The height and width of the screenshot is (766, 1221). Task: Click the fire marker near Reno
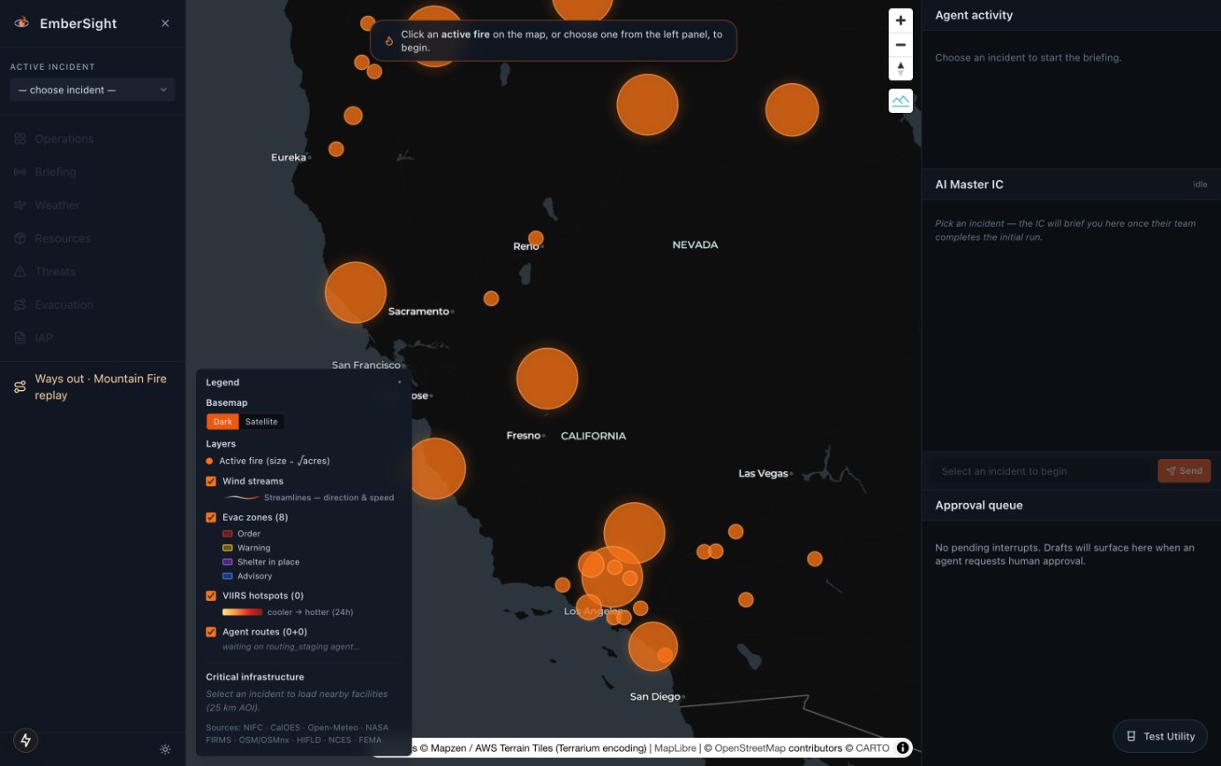click(x=536, y=238)
